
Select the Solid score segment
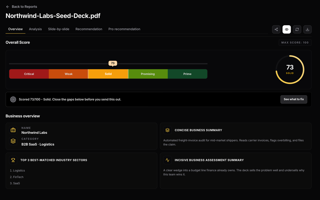(108, 74)
